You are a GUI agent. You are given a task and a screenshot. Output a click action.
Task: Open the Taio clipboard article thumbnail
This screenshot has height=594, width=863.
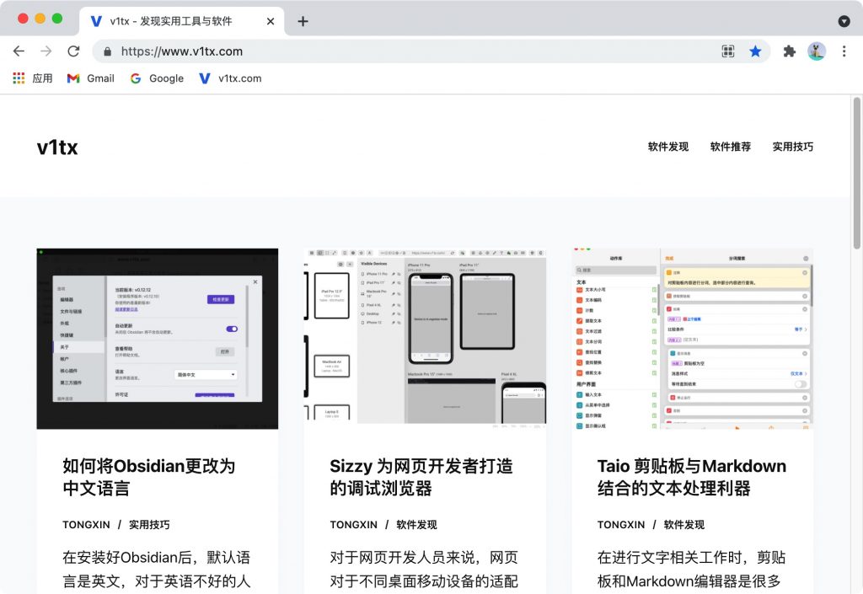693,338
